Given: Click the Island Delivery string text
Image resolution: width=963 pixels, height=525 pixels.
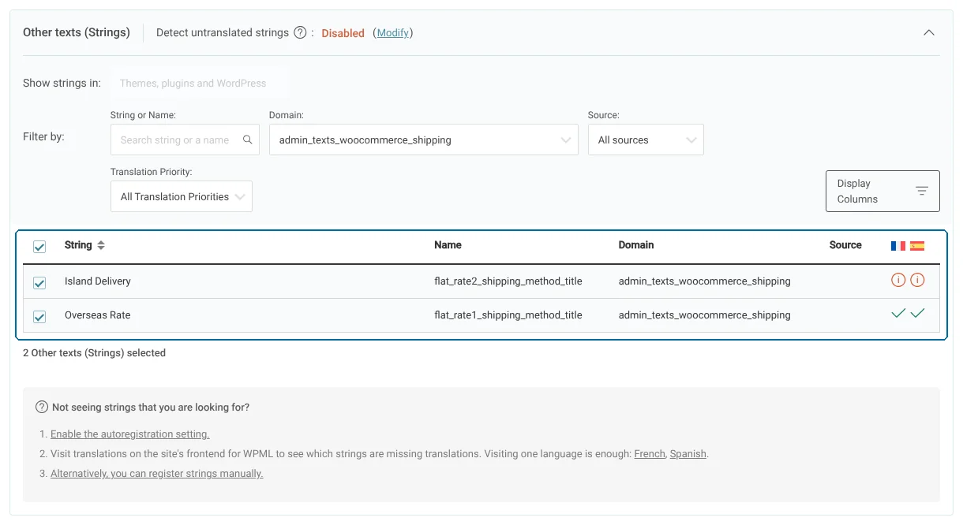Looking at the screenshot, I should pyautogui.click(x=98, y=281).
